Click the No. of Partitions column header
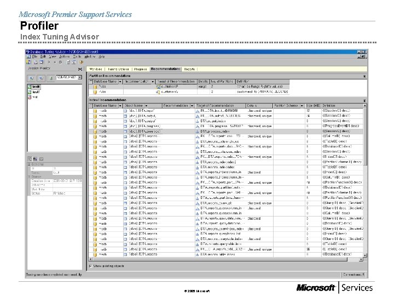Screen dimensions: 394x296 pos(222,82)
